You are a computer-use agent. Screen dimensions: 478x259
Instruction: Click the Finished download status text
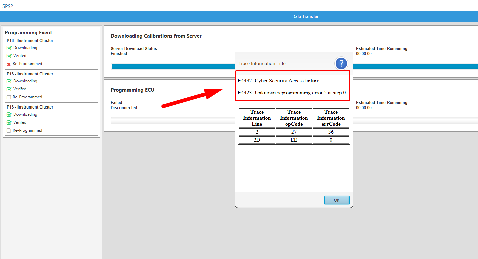119,54
